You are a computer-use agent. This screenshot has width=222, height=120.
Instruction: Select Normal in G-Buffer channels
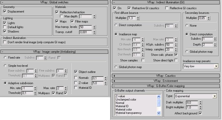(120, 103)
